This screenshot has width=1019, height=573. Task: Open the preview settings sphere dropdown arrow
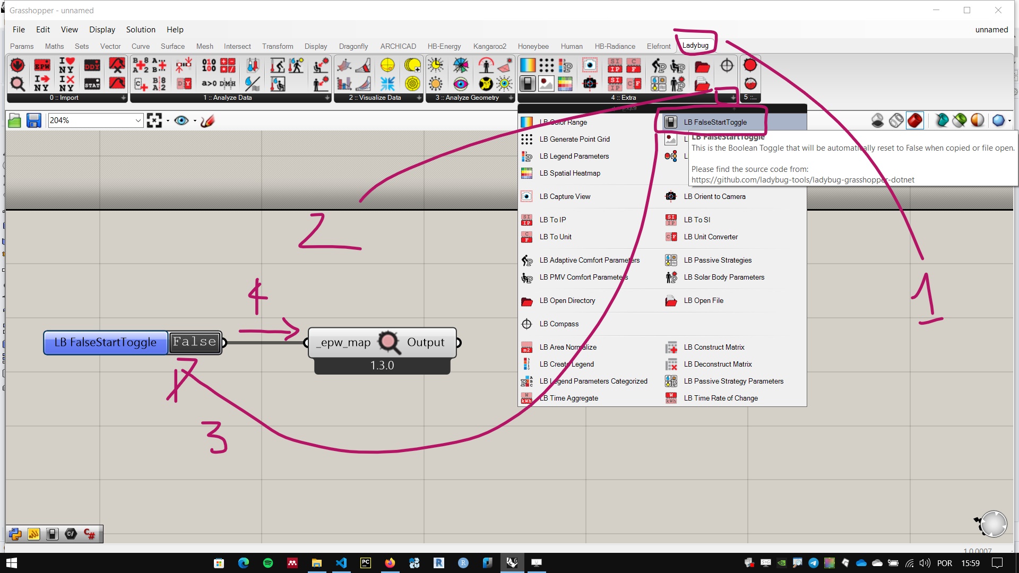(x=1009, y=121)
